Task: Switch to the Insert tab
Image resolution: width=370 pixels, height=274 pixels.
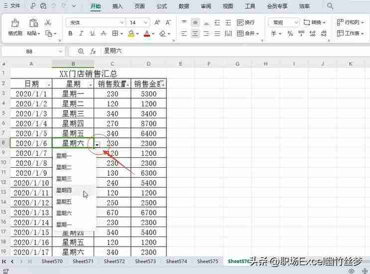Action: [x=118, y=6]
